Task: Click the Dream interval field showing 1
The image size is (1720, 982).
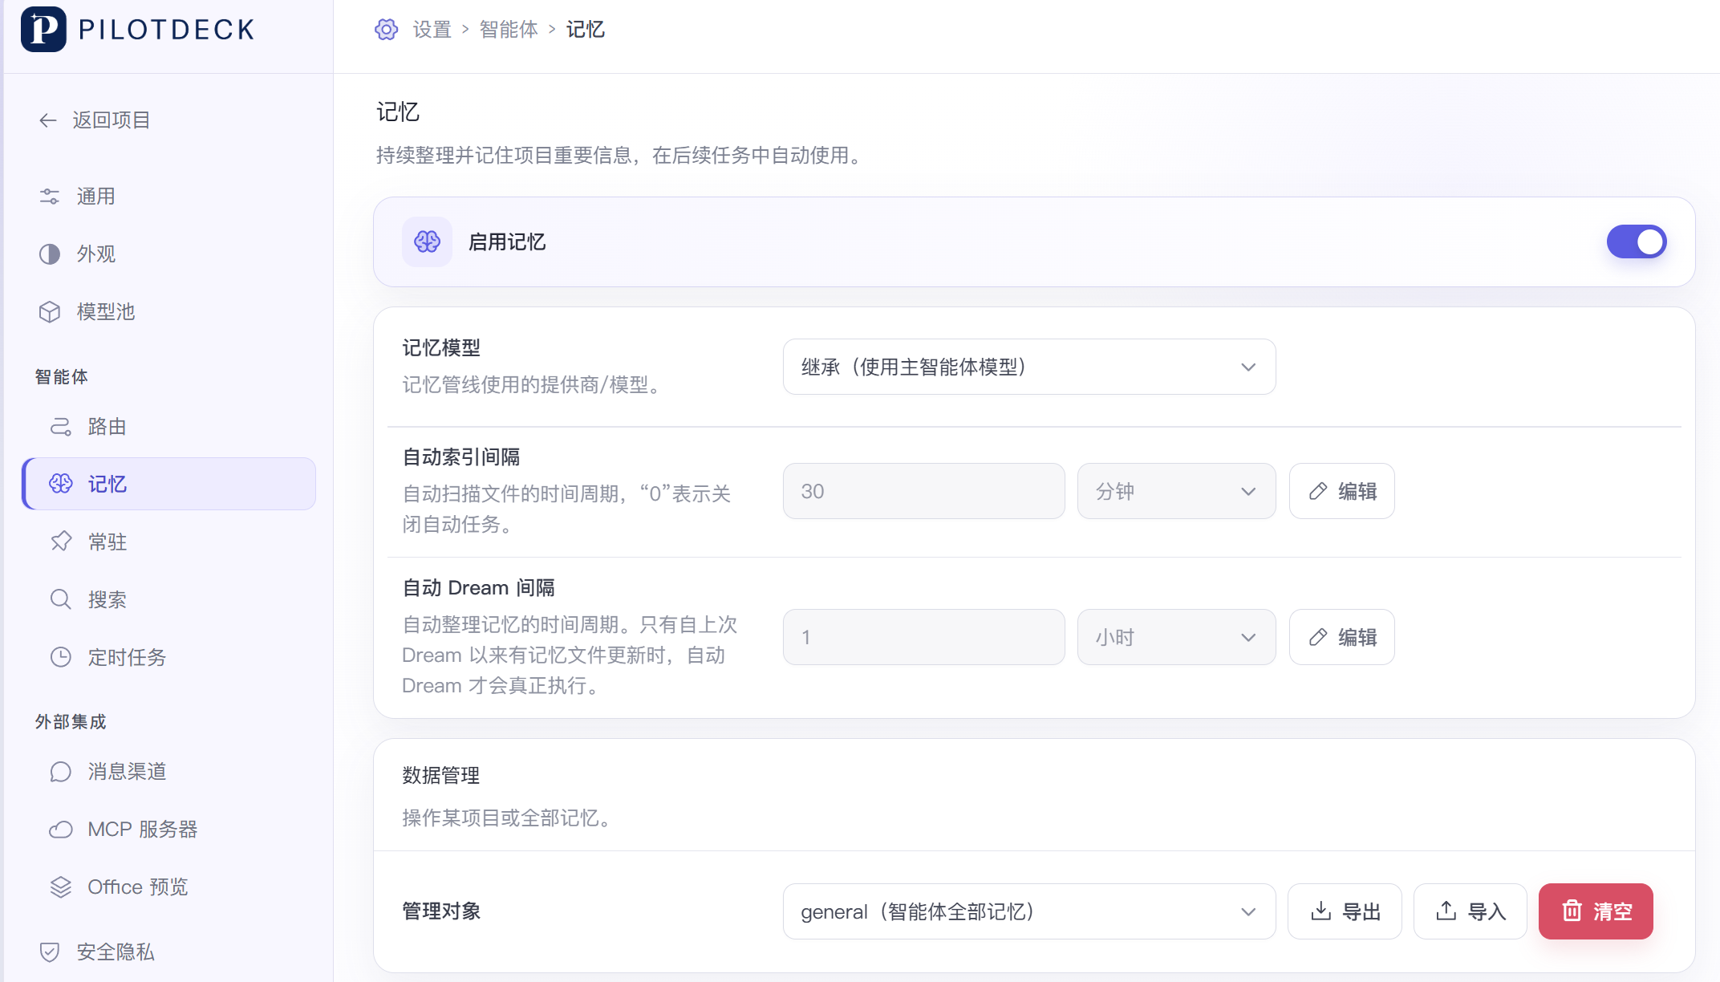Action: pos(923,637)
